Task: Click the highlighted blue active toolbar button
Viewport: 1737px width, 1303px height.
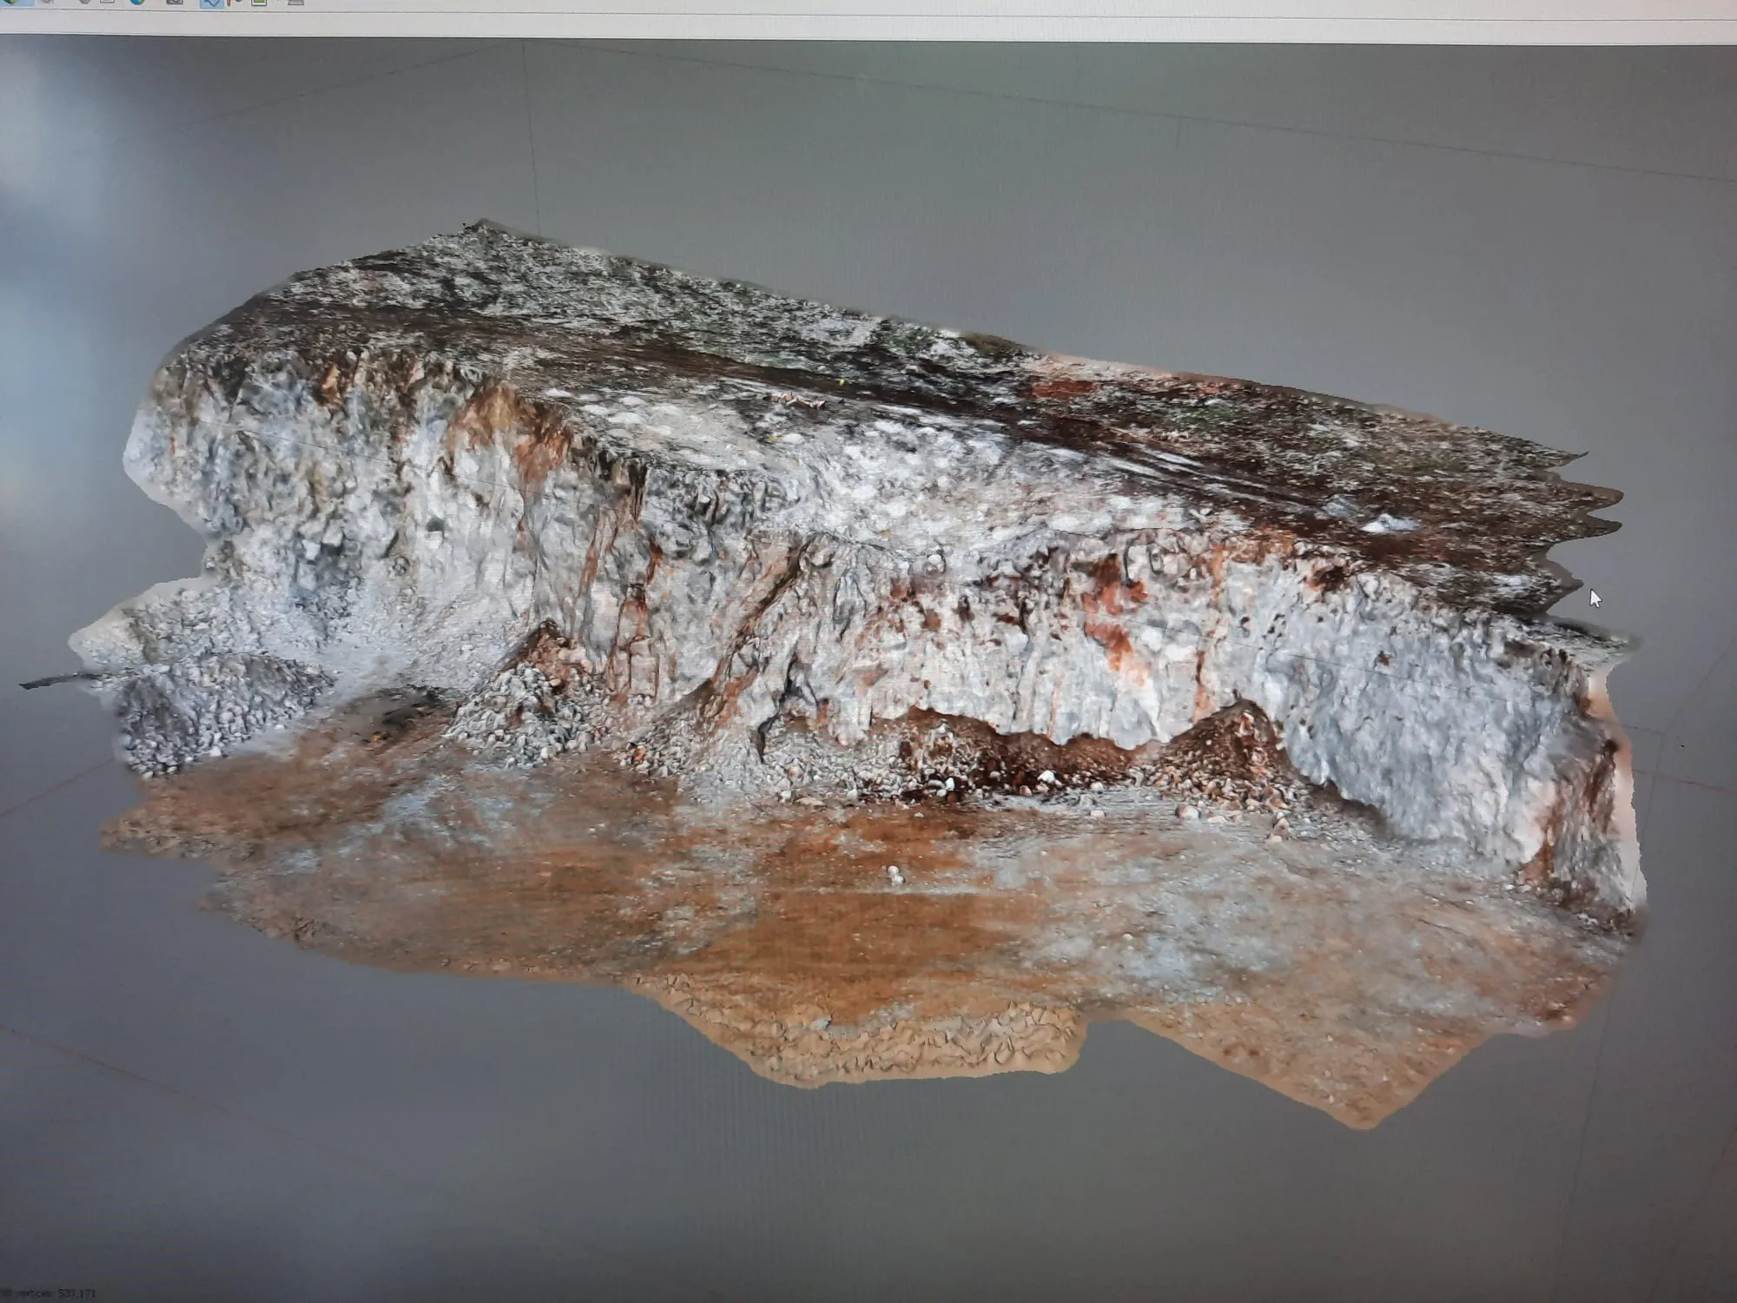Action: click(x=210, y=3)
